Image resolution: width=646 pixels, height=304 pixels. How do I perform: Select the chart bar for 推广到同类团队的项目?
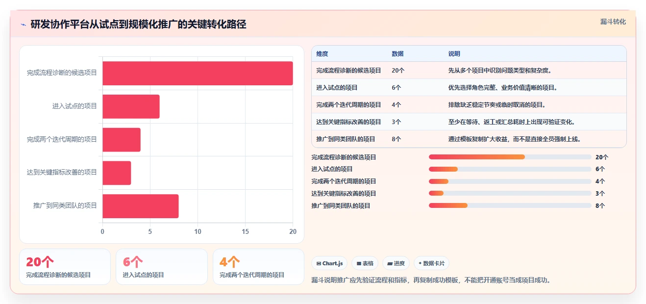click(141, 206)
